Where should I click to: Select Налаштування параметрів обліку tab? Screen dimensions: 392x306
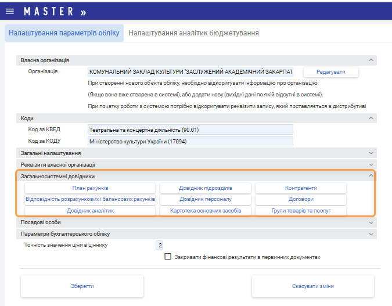(64, 33)
